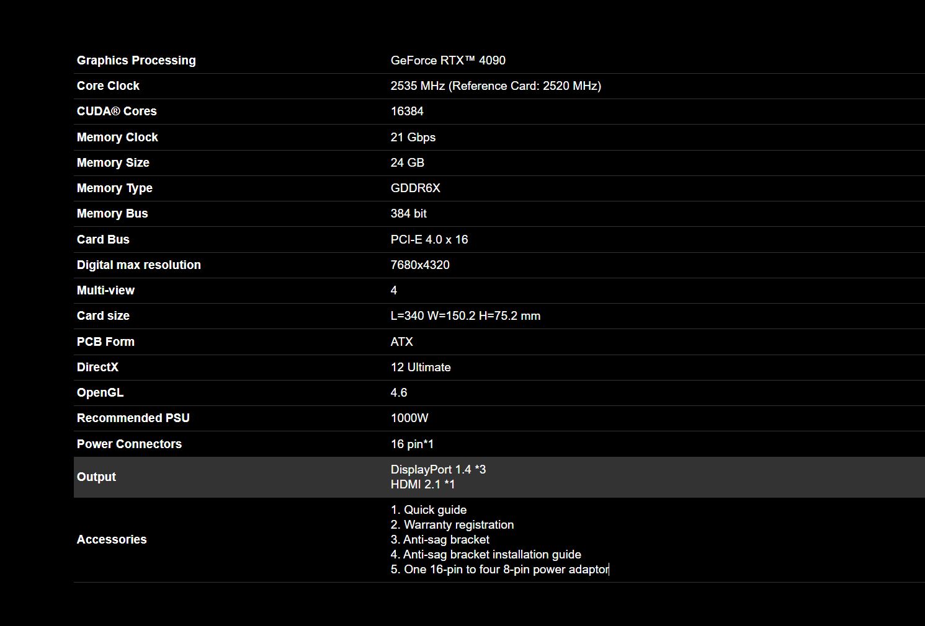The image size is (925, 626).
Task: Select the Multi-view value '4'
Action: (394, 290)
